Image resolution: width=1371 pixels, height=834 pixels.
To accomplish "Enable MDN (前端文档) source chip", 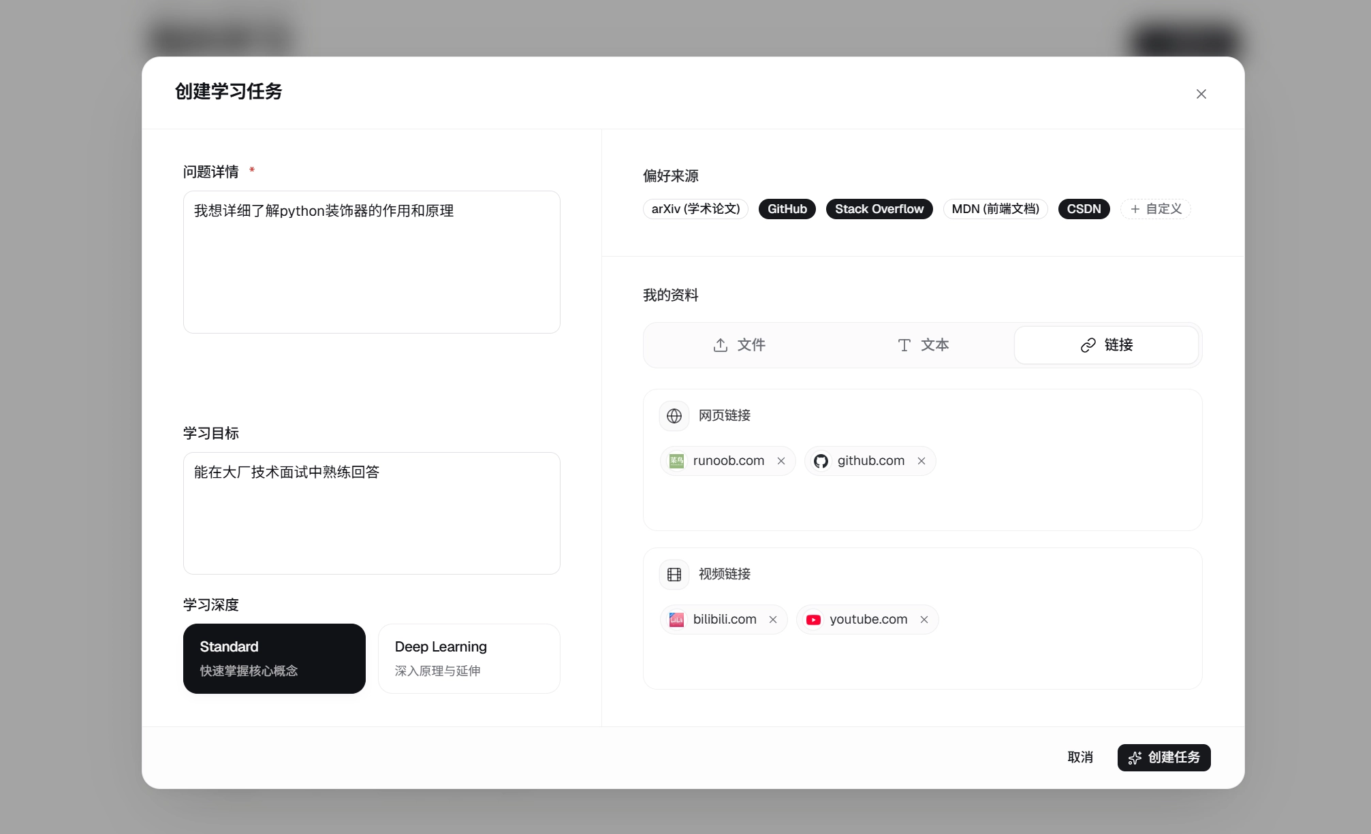I will pyautogui.click(x=995, y=209).
